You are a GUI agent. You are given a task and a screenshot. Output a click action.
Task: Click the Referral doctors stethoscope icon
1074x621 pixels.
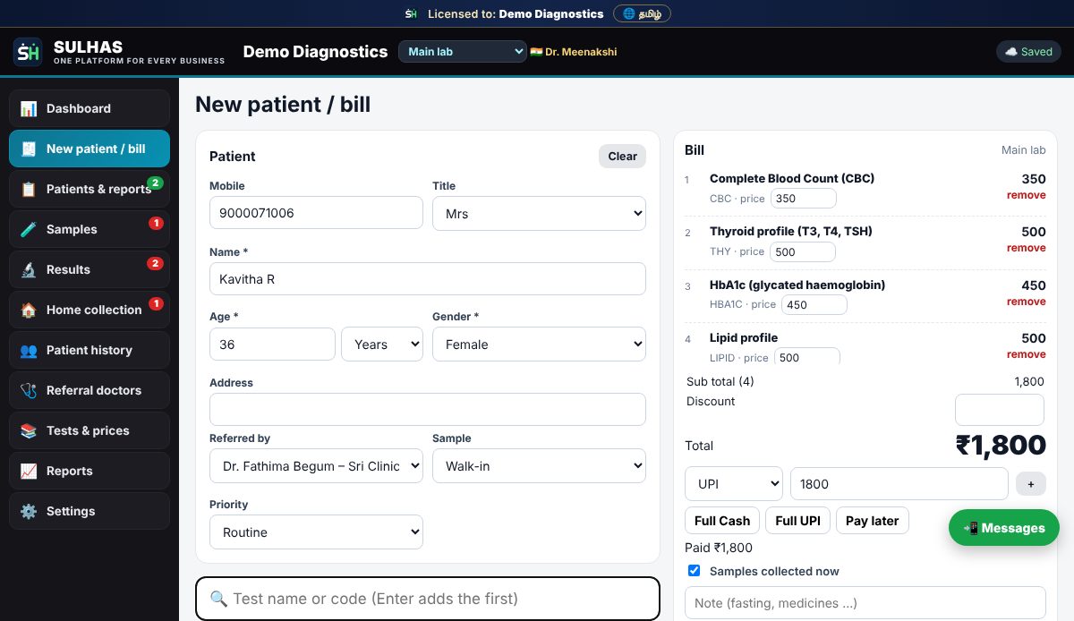click(x=29, y=390)
